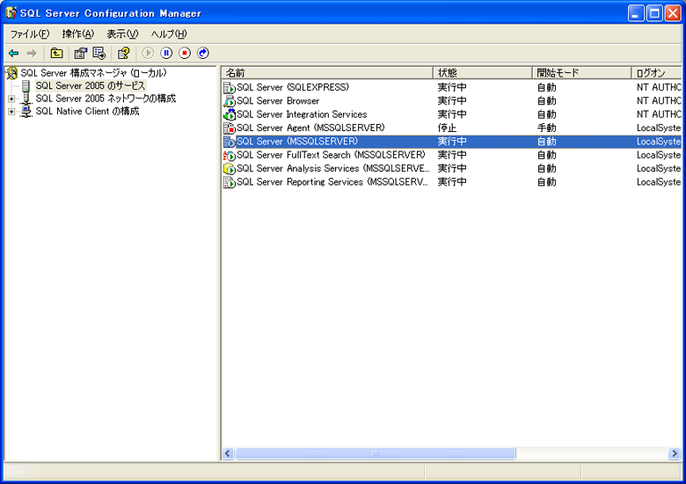Click horizontal scrollbar left arrow
Viewport: 686px width, 484px height.
[x=228, y=453]
